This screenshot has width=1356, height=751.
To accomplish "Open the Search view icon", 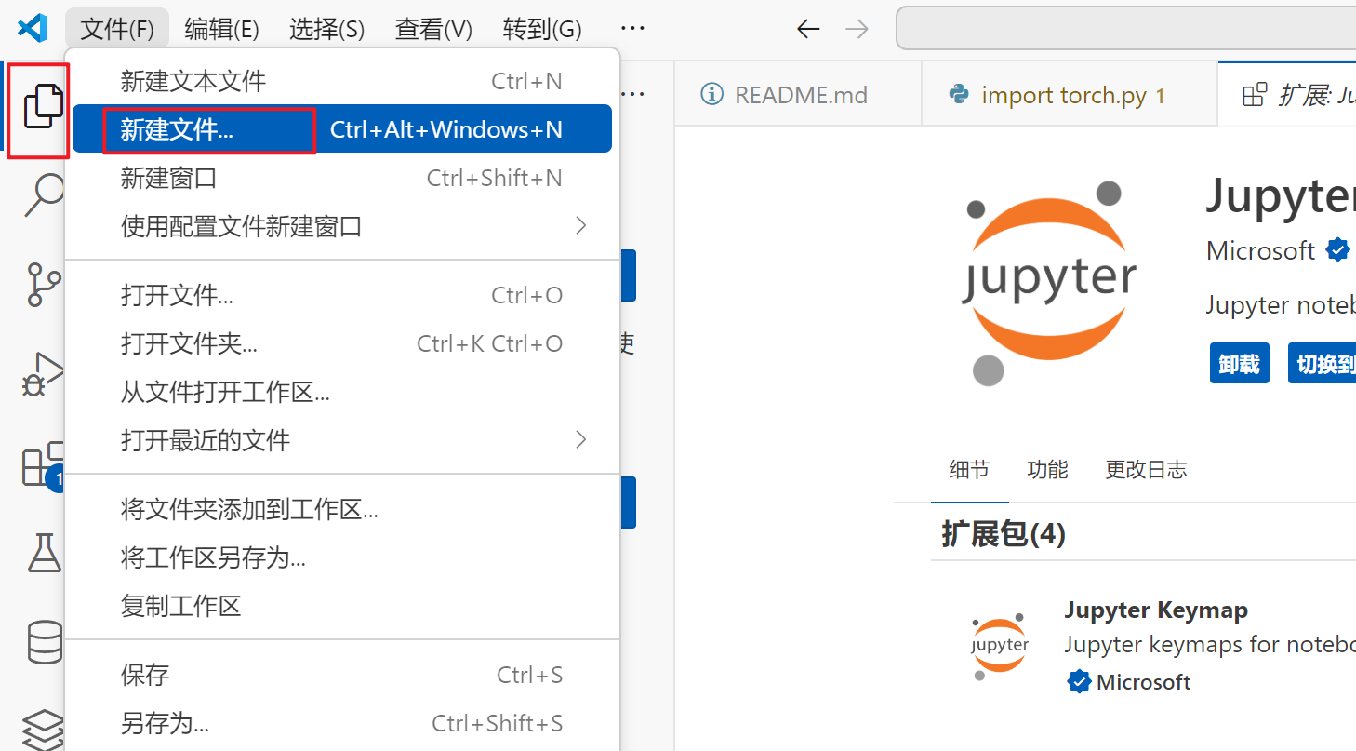I will point(37,194).
